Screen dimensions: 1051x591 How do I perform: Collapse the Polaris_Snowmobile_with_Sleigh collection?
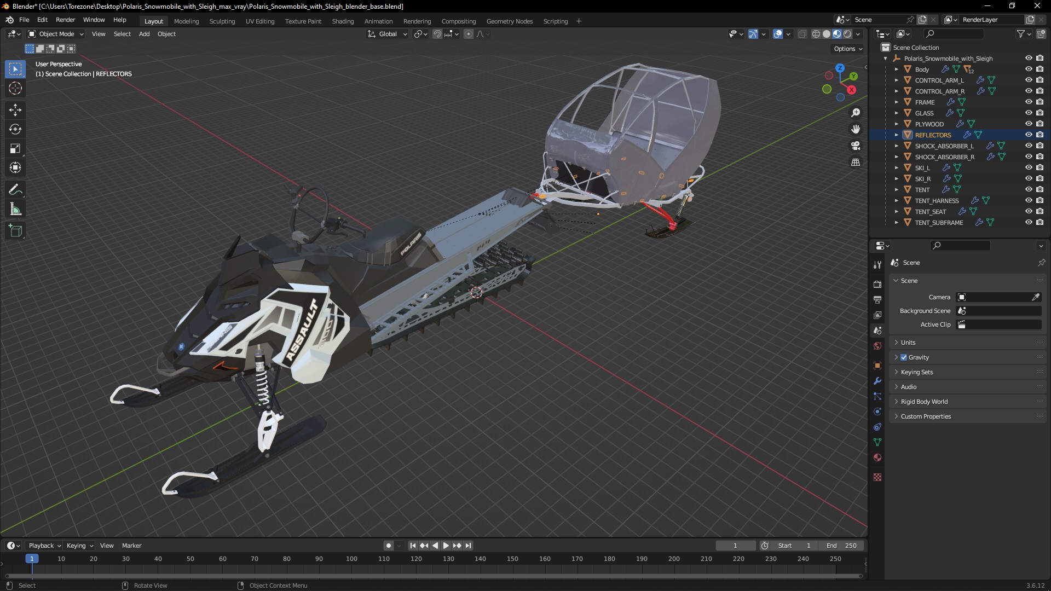pyautogui.click(x=886, y=59)
